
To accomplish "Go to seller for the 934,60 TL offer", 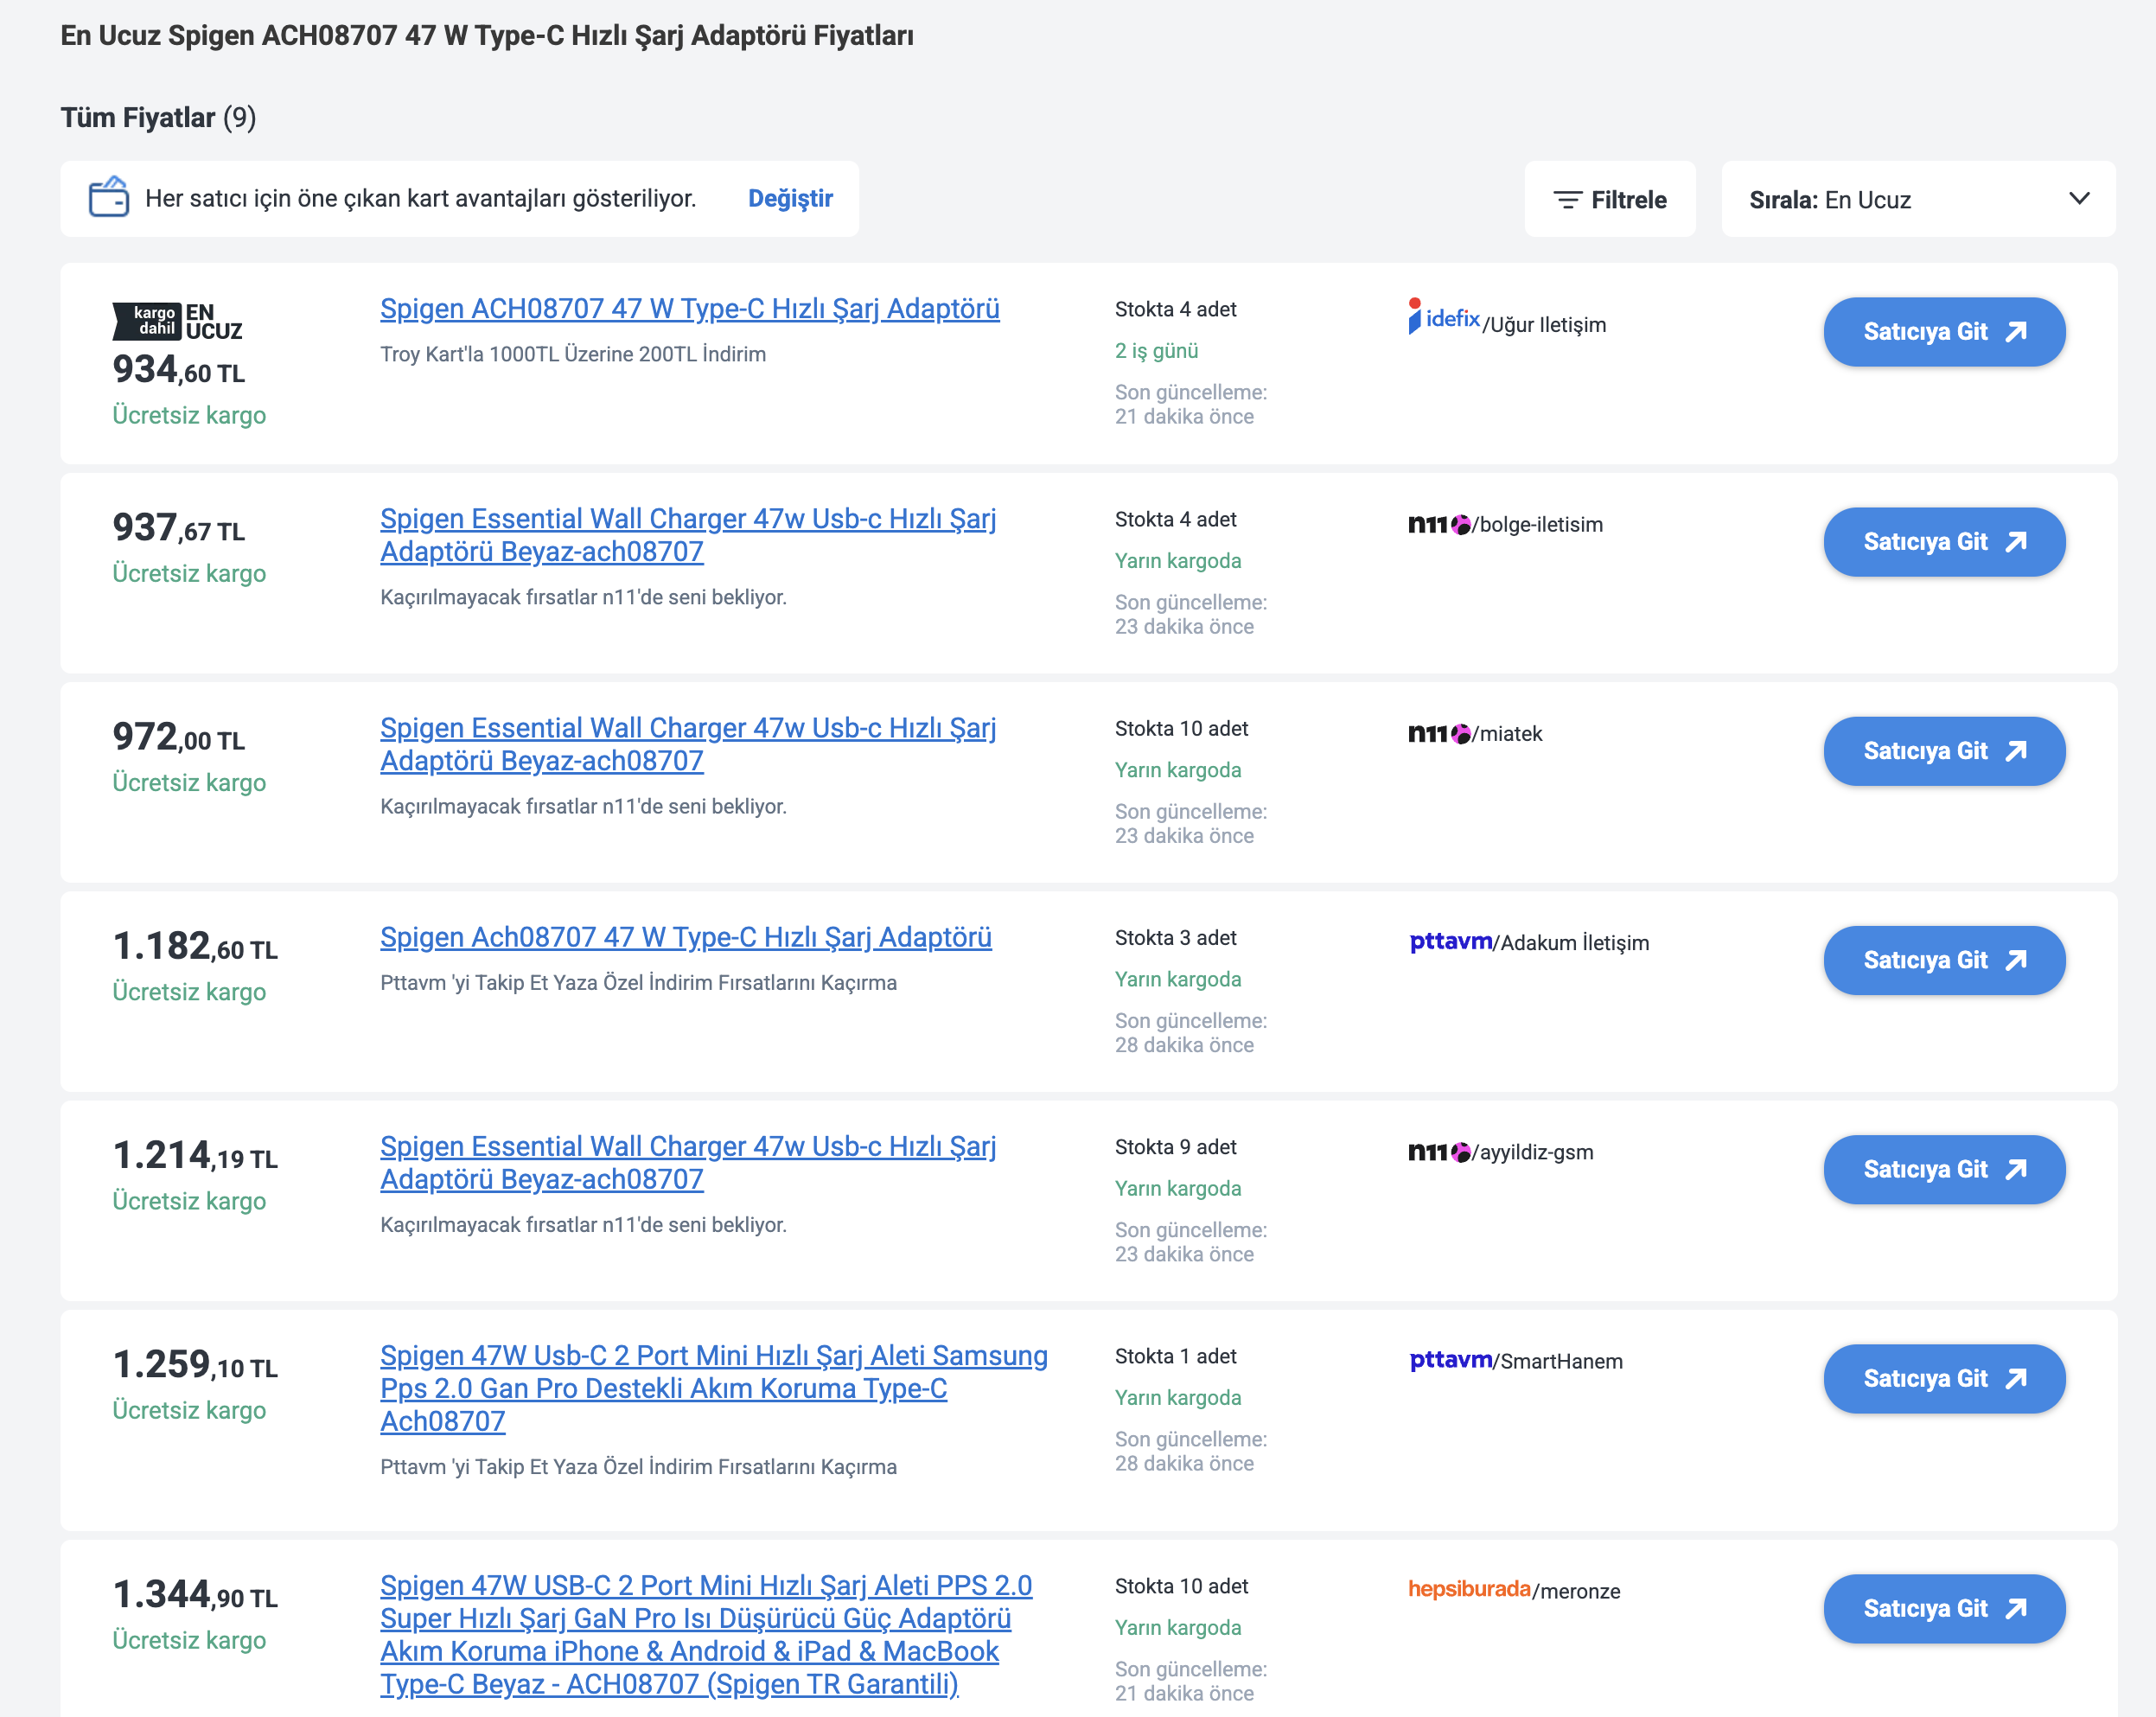I will pos(1944,332).
